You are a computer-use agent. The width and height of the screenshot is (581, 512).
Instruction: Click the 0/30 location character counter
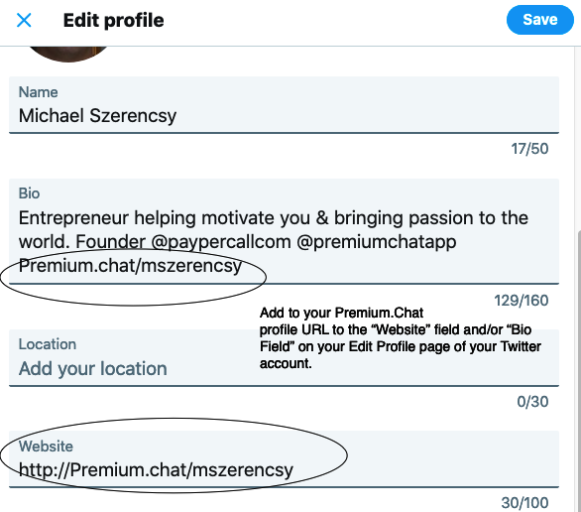[532, 402]
